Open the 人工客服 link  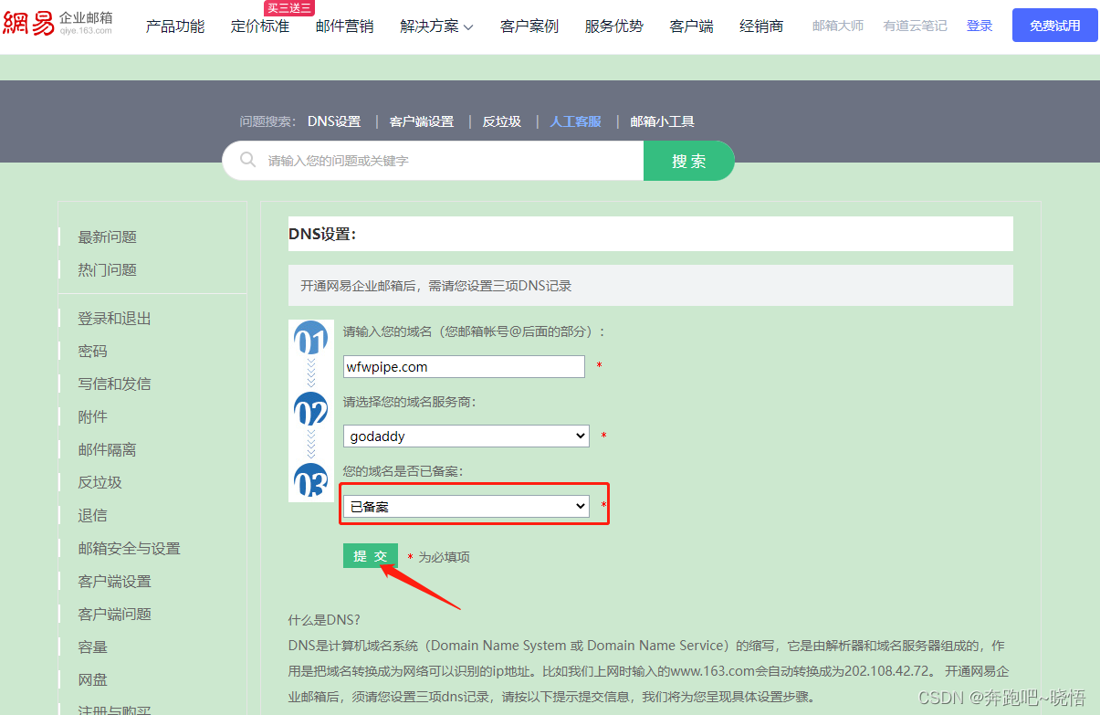click(x=576, y=121)
